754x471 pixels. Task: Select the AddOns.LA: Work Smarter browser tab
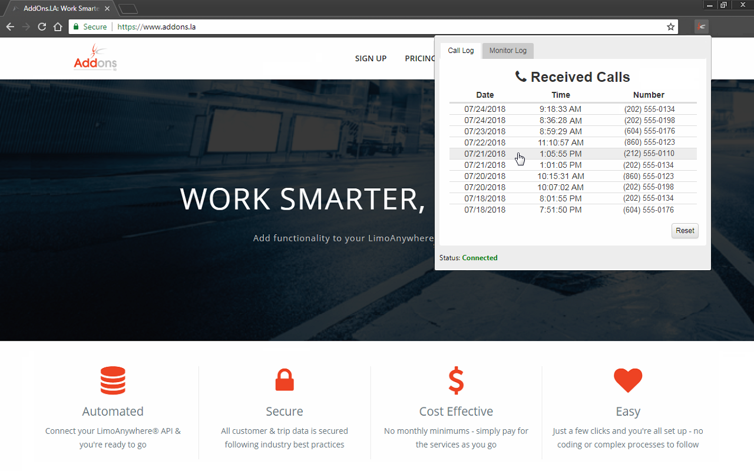tap(59, 9)
